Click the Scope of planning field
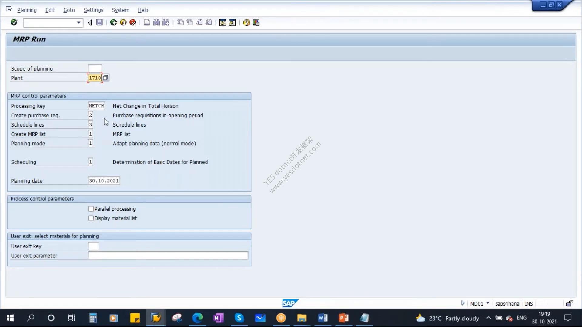The image size is (582, 327). coord(95,68)
